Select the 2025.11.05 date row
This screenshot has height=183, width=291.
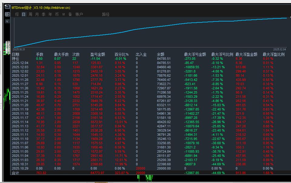pos(20,152)
